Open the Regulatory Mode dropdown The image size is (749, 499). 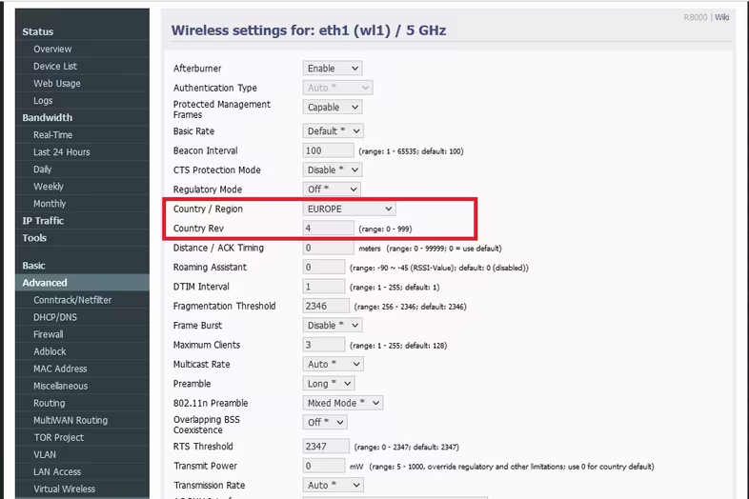click(331, 190)
